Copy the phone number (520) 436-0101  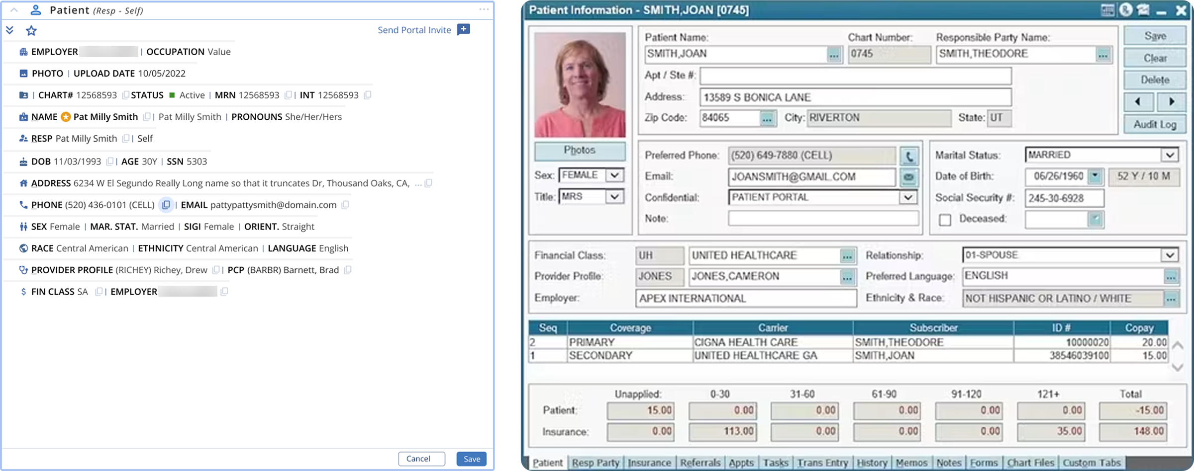(x=166, y=205)
